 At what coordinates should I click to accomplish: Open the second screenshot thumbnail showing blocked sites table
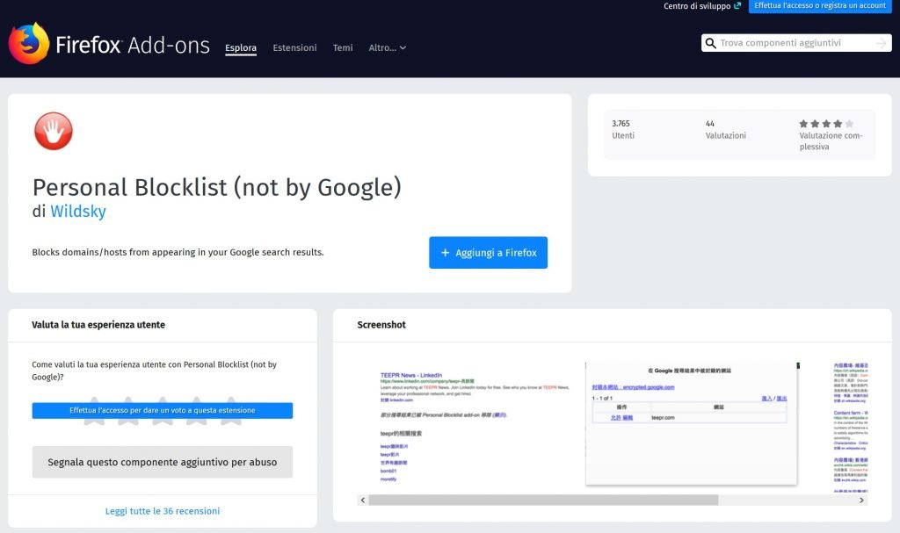[x=692, y=424]
